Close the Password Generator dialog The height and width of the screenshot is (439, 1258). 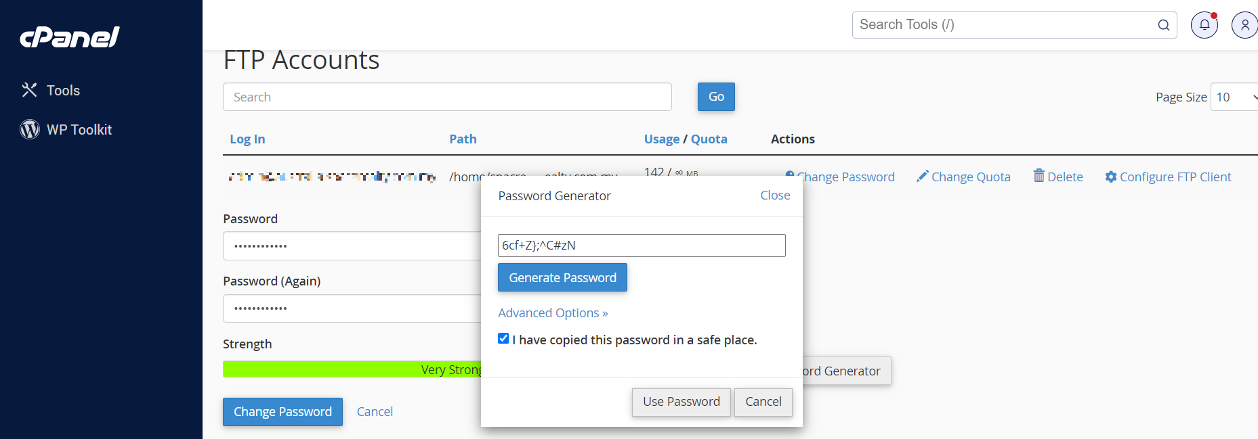click(775, 195)
